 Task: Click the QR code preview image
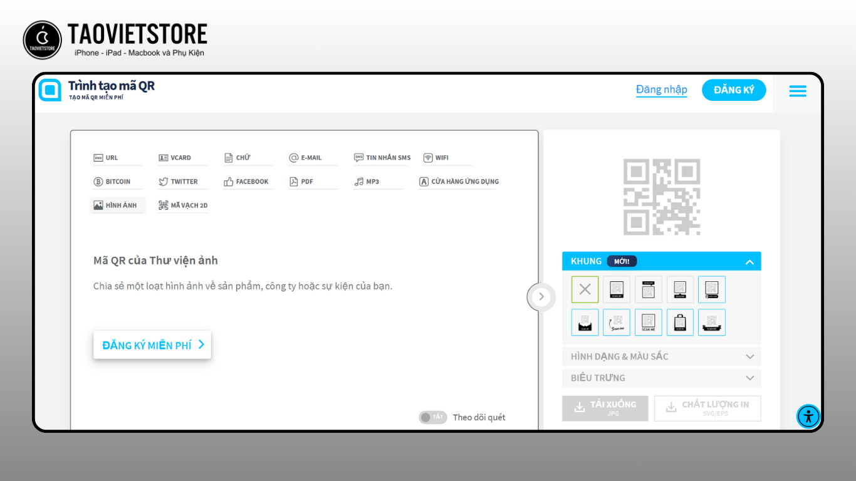pyautogui.click(x=661, y=197)
